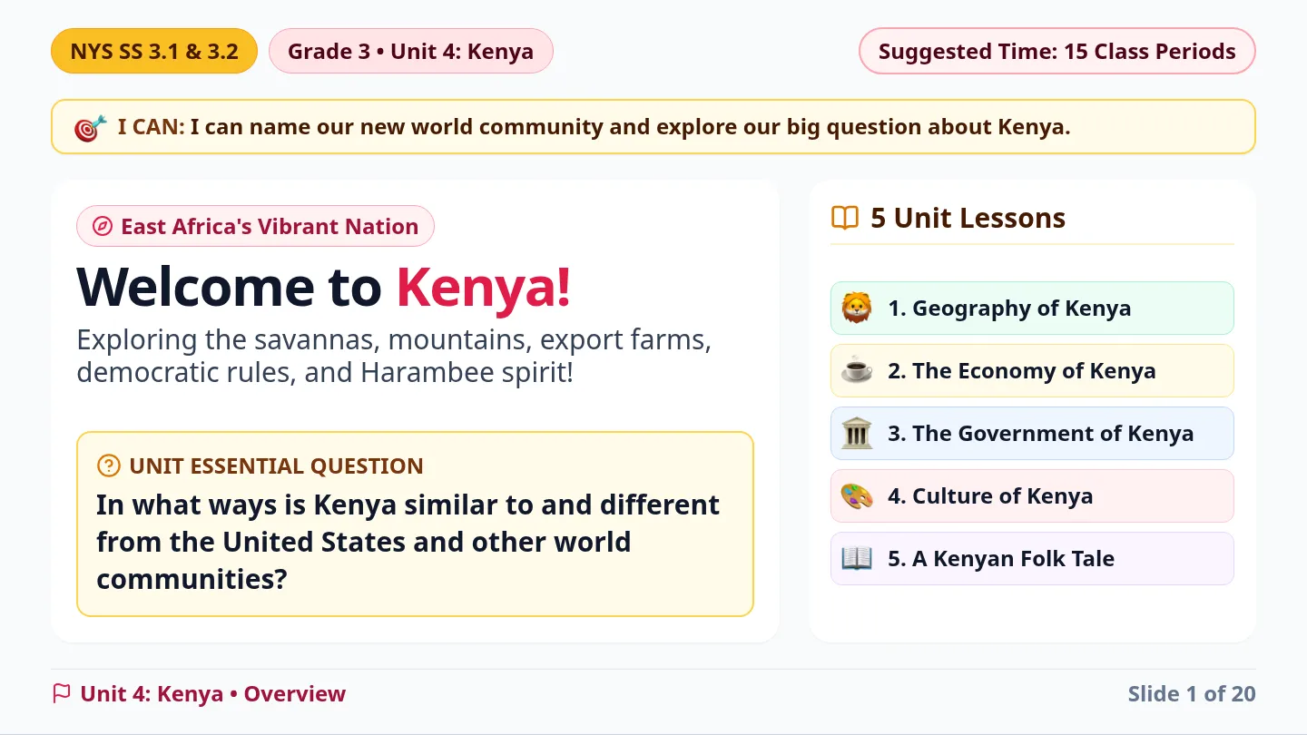
Task: Click the coffee cup icon for Economy lesson
Action: coord(857,371)
